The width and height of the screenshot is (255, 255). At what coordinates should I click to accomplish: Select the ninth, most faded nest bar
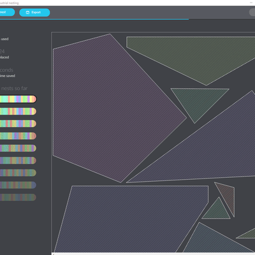click(18, 198)
